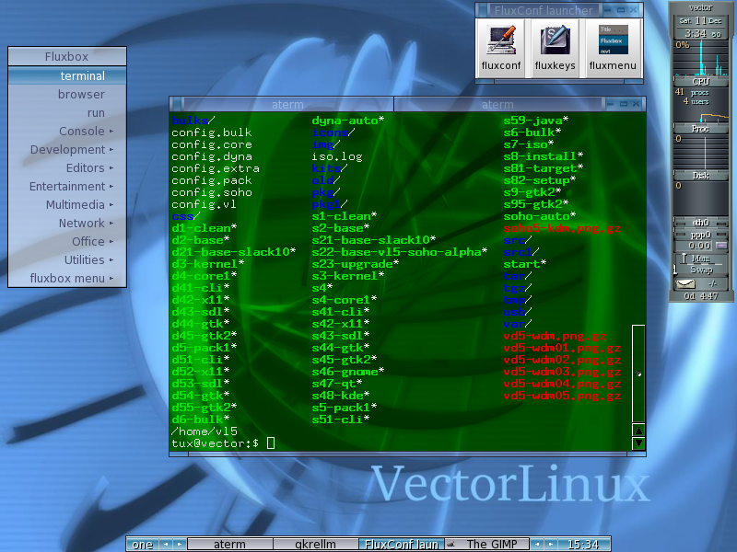
Task: Open the fluxmenu menu editor
Action: (x=613, y=48)
